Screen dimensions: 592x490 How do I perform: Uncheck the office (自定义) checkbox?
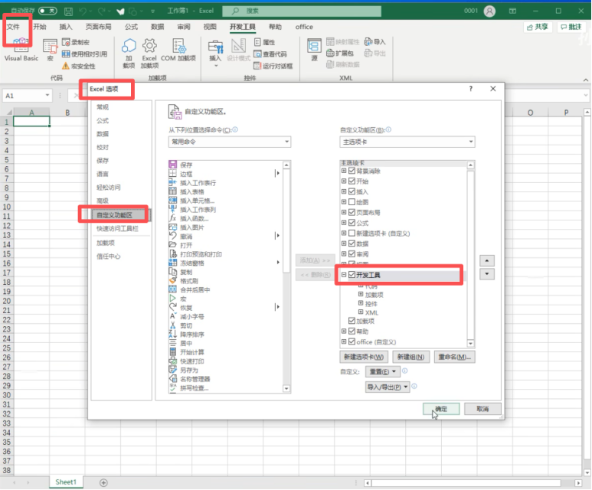point(352,341)
